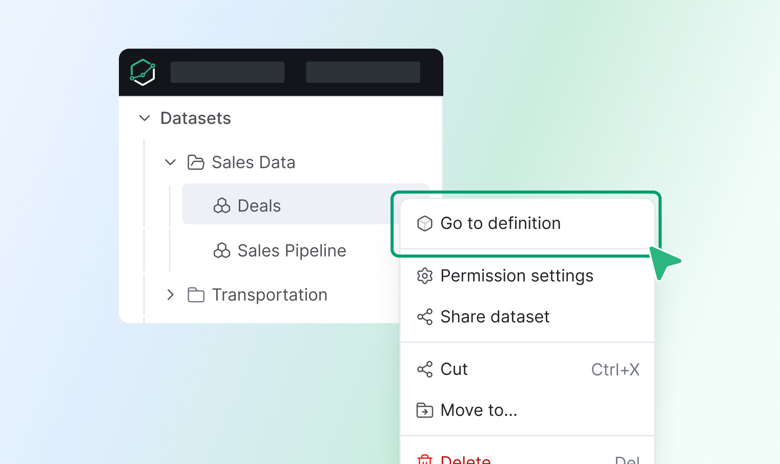The height and width of the screenshot is (464, 780).
Task: Click the cube icon beside Go to definition
Action: coord(425,223)
